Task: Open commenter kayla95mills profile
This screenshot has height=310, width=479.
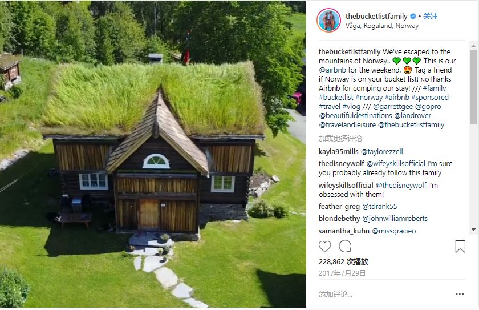Action: pos(338,152)
